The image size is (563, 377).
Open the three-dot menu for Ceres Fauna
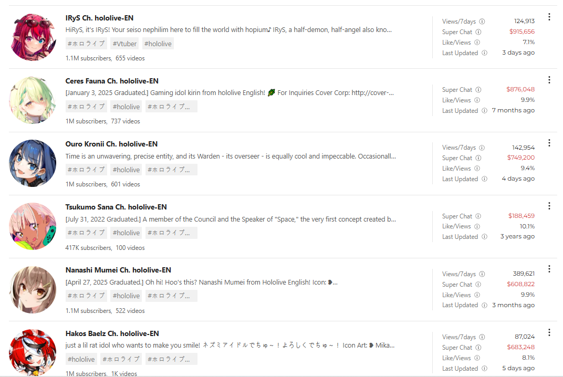549,80
